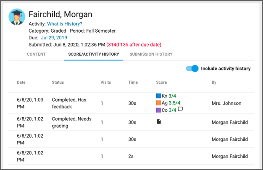Click the blue Kn standard square
263x170 pixels.
click(158, 96)
